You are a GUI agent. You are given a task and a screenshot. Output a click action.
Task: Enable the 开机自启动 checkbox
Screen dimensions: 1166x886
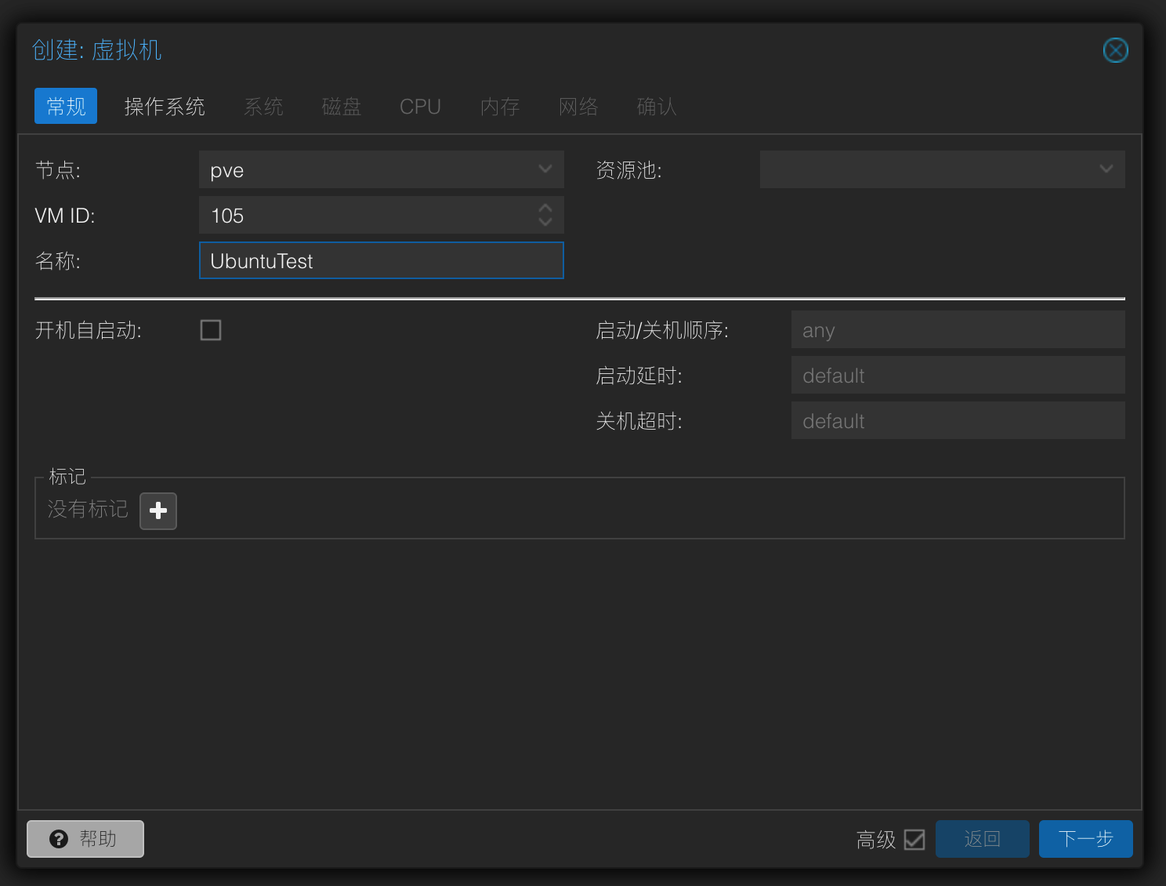tap(211, 330)
